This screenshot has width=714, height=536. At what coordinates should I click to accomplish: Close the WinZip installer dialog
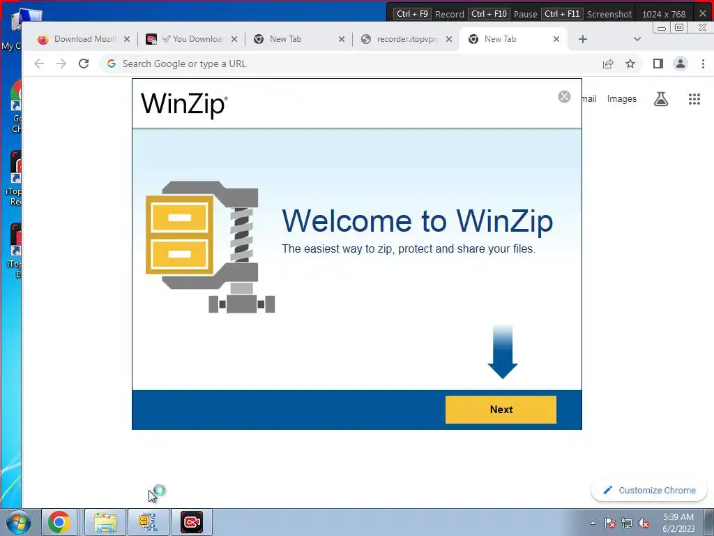click(x=564, y=96)
